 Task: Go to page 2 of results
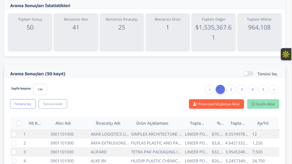pyautogui.click(x=231, y=89)
